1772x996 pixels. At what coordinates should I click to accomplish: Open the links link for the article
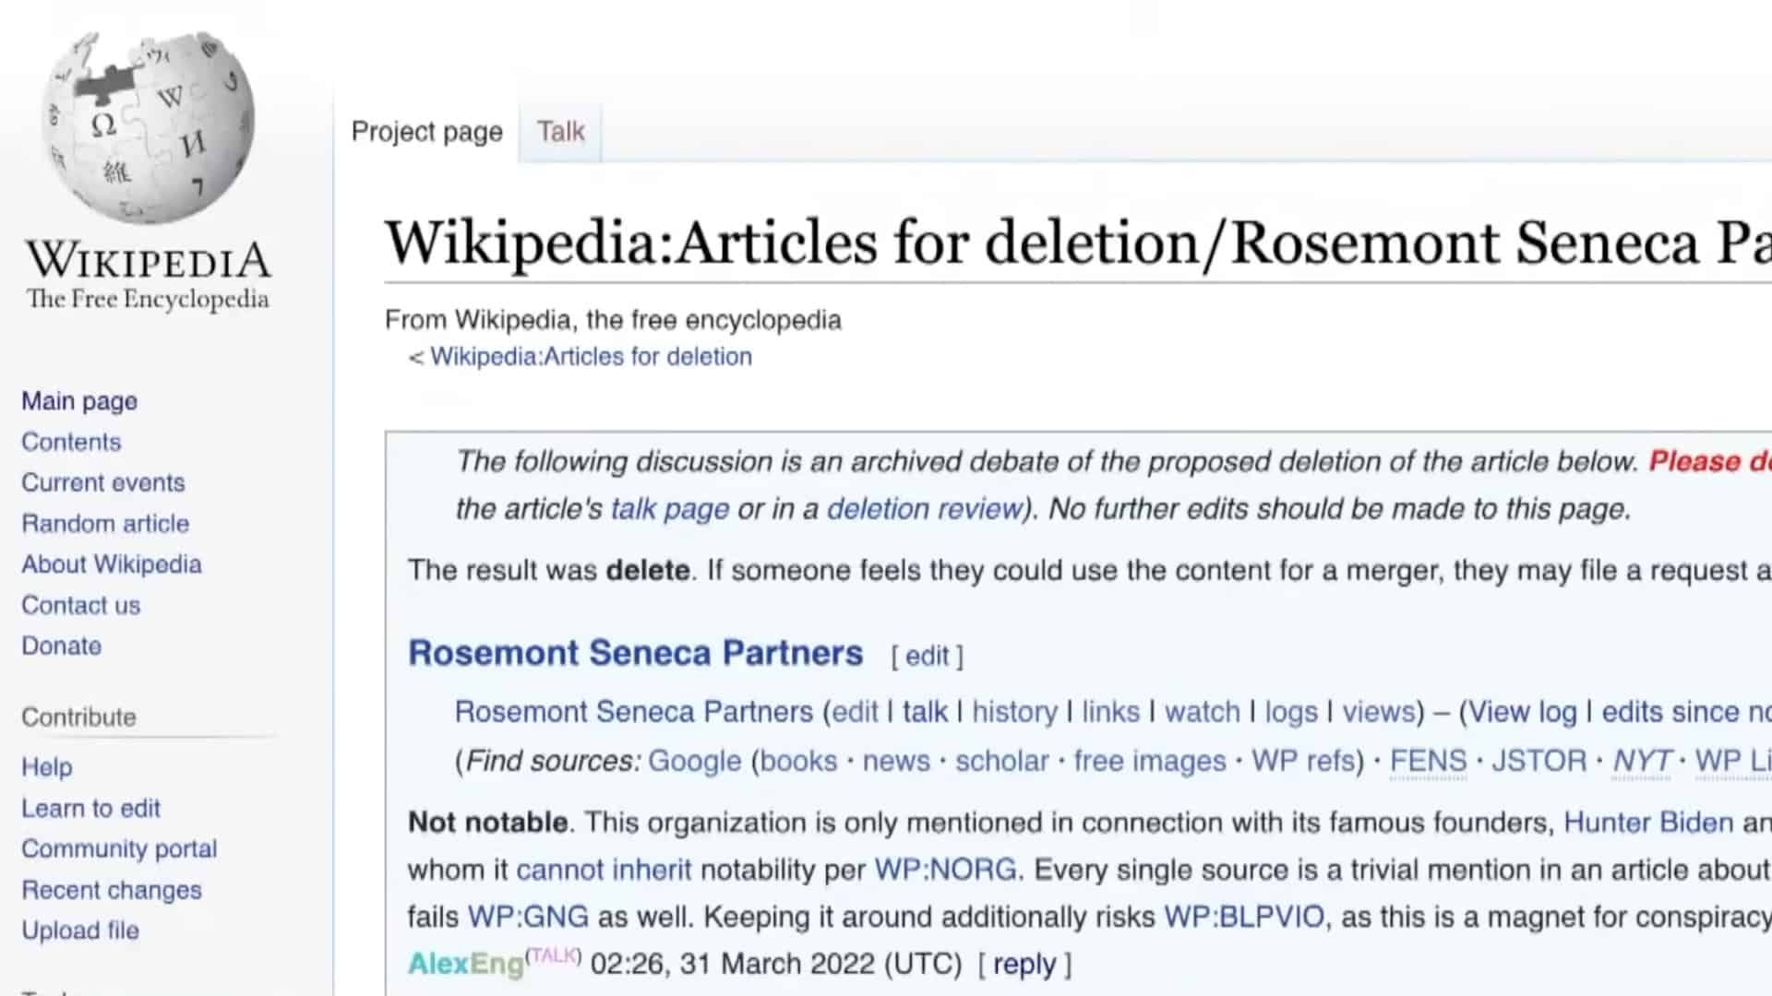(1110, 712)
